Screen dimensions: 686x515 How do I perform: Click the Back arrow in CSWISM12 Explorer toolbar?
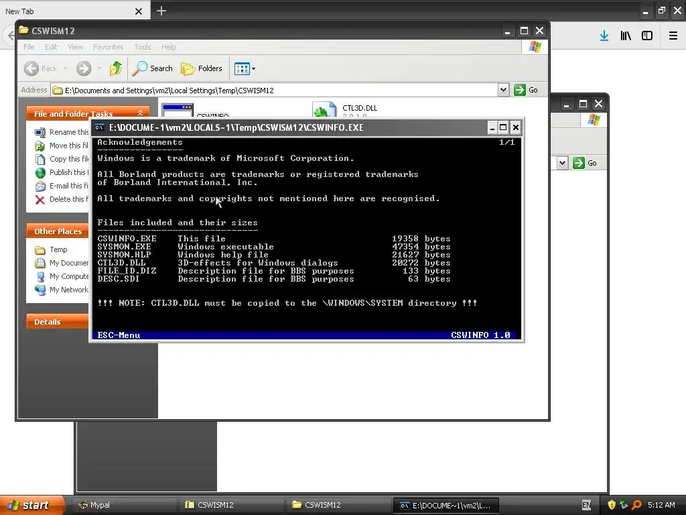tap(31, 68)
